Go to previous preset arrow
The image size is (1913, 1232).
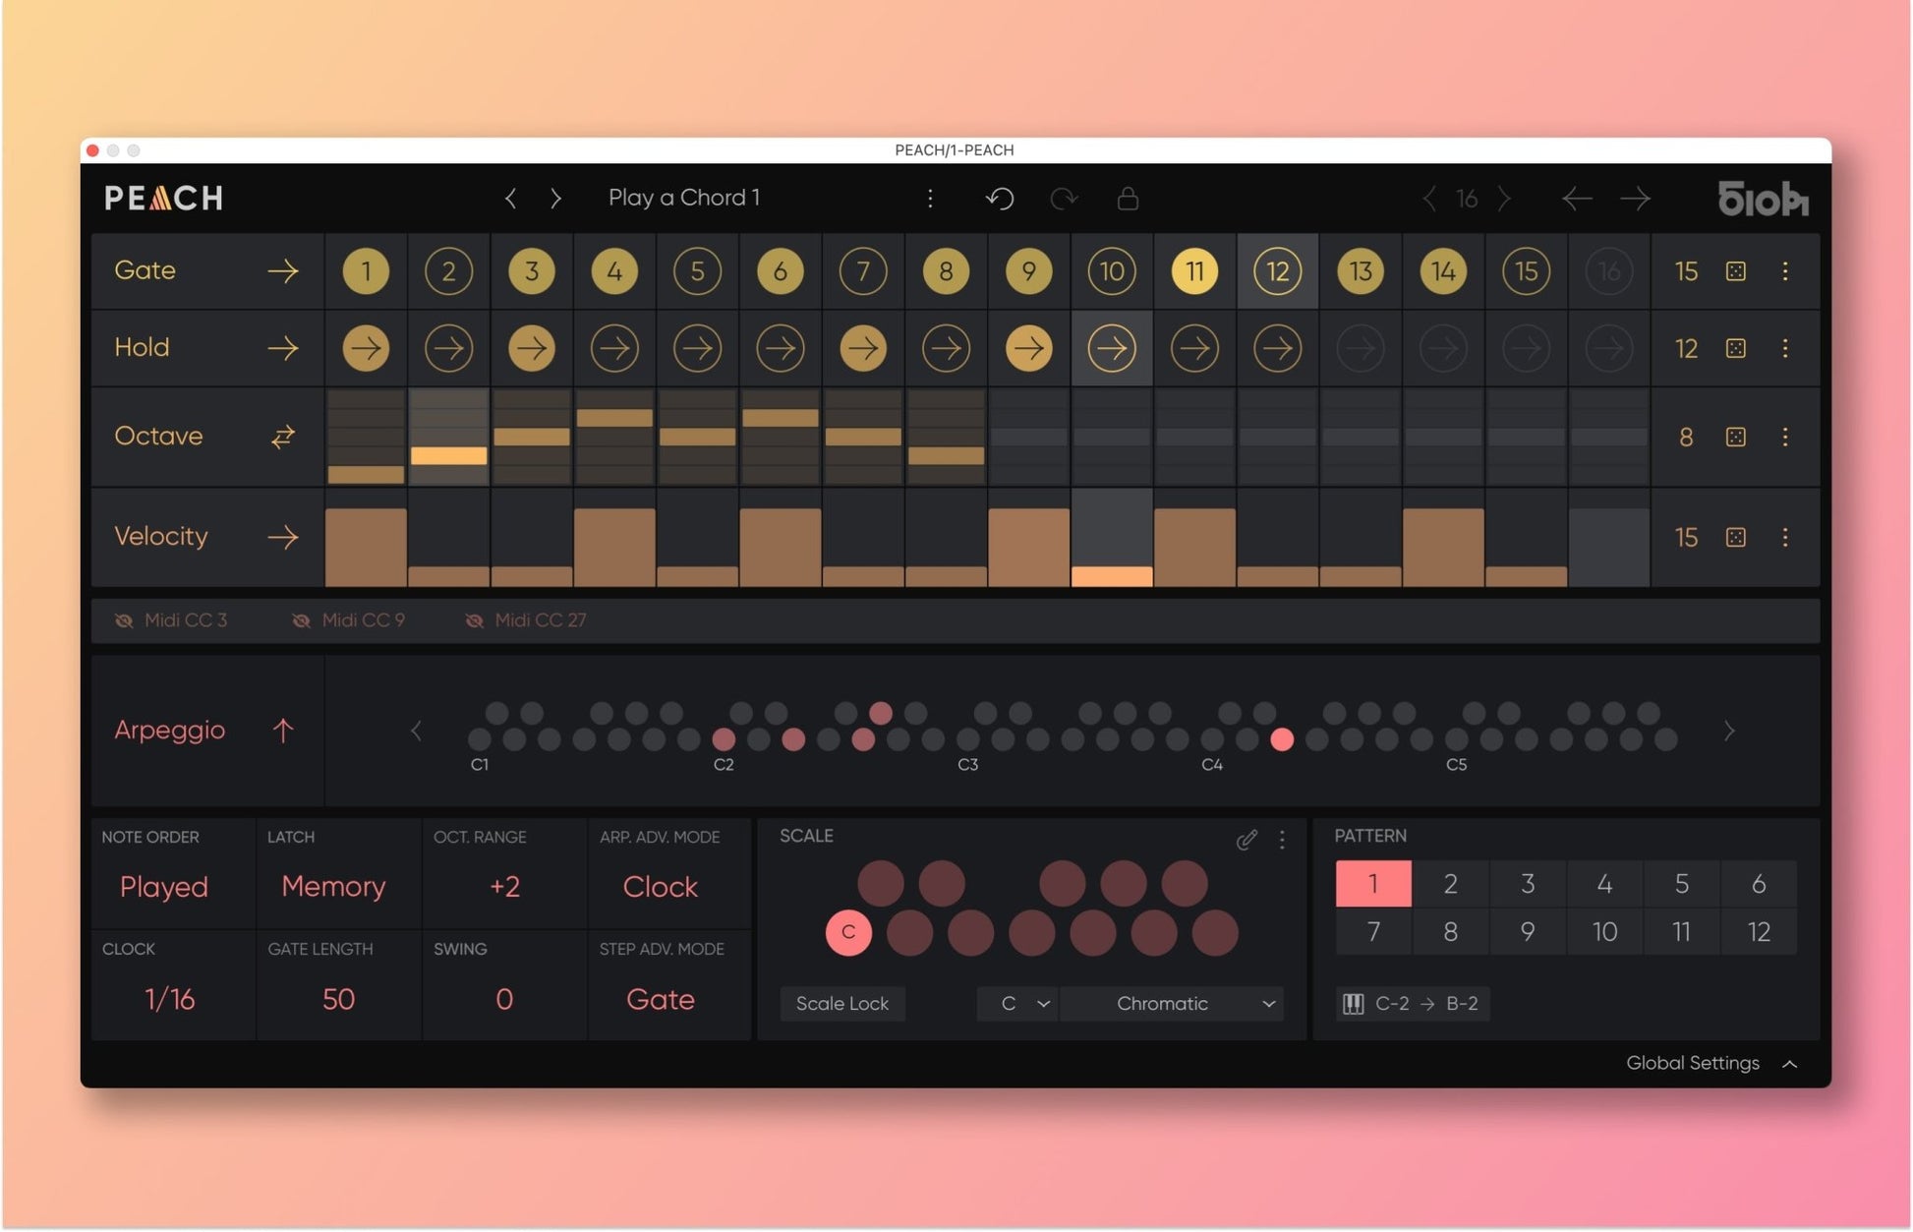point(510,199)
